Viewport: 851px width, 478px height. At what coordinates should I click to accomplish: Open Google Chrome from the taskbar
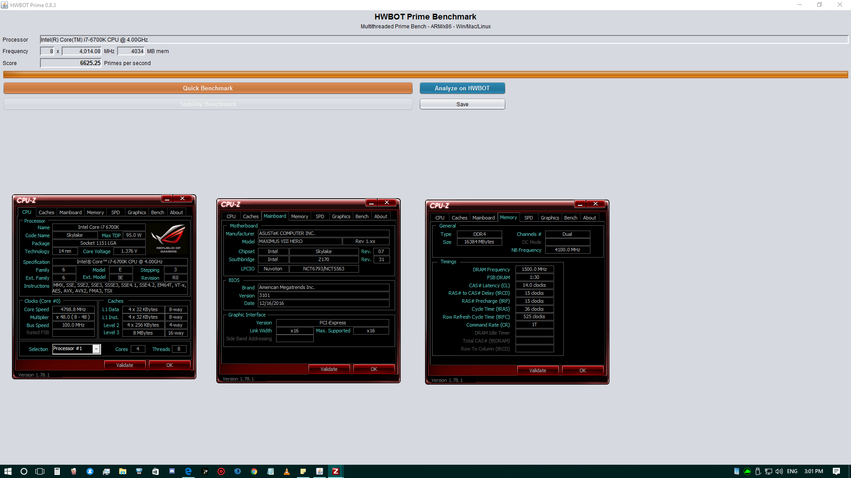[x=254, y=471]
